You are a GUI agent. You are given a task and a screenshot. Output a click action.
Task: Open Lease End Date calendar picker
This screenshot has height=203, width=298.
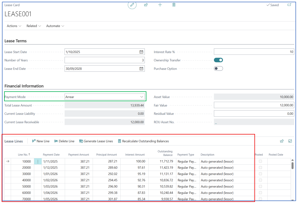(141, 69)
